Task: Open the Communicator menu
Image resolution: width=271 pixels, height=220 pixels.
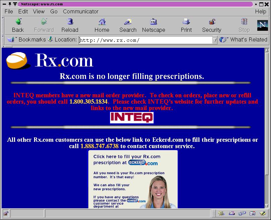Action: click(x=81, y=12)
